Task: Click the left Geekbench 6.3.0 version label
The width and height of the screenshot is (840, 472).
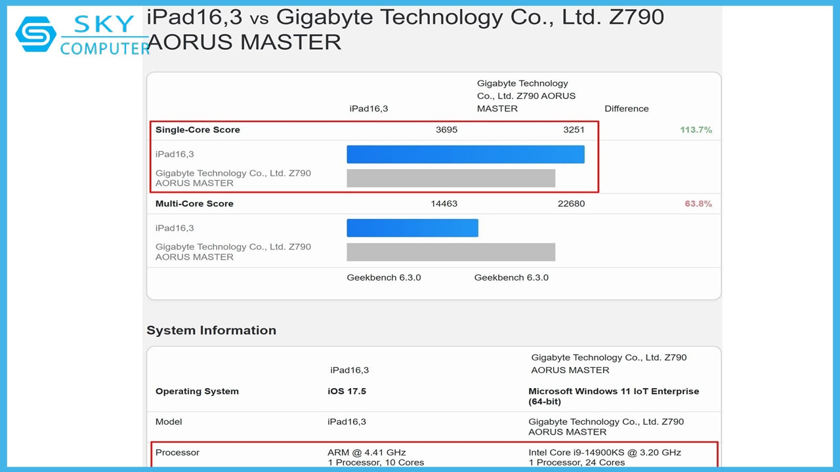Action: (384, 277)
